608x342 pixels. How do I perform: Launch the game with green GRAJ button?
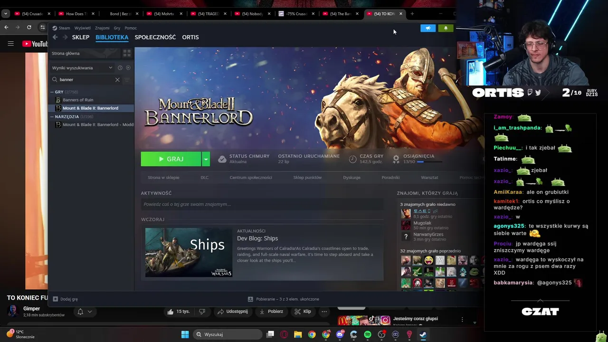click(171, 159)
